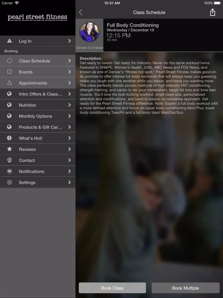Expand the Settings chevron

pos(70,182)
